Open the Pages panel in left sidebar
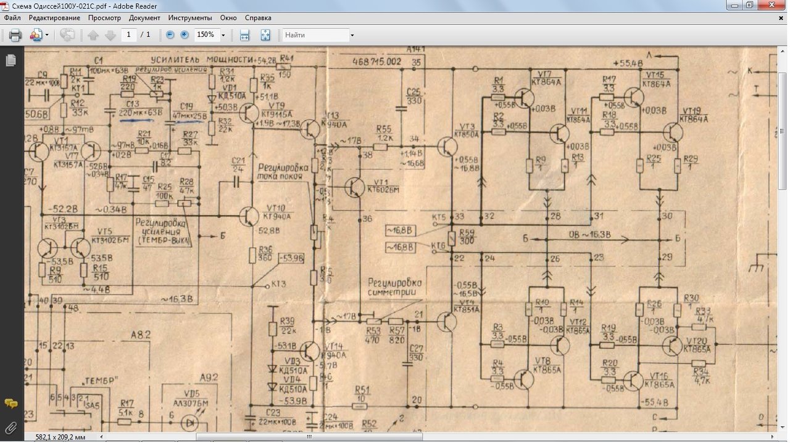The width and height of the screenshot is (790, 443). coord(10,60)
